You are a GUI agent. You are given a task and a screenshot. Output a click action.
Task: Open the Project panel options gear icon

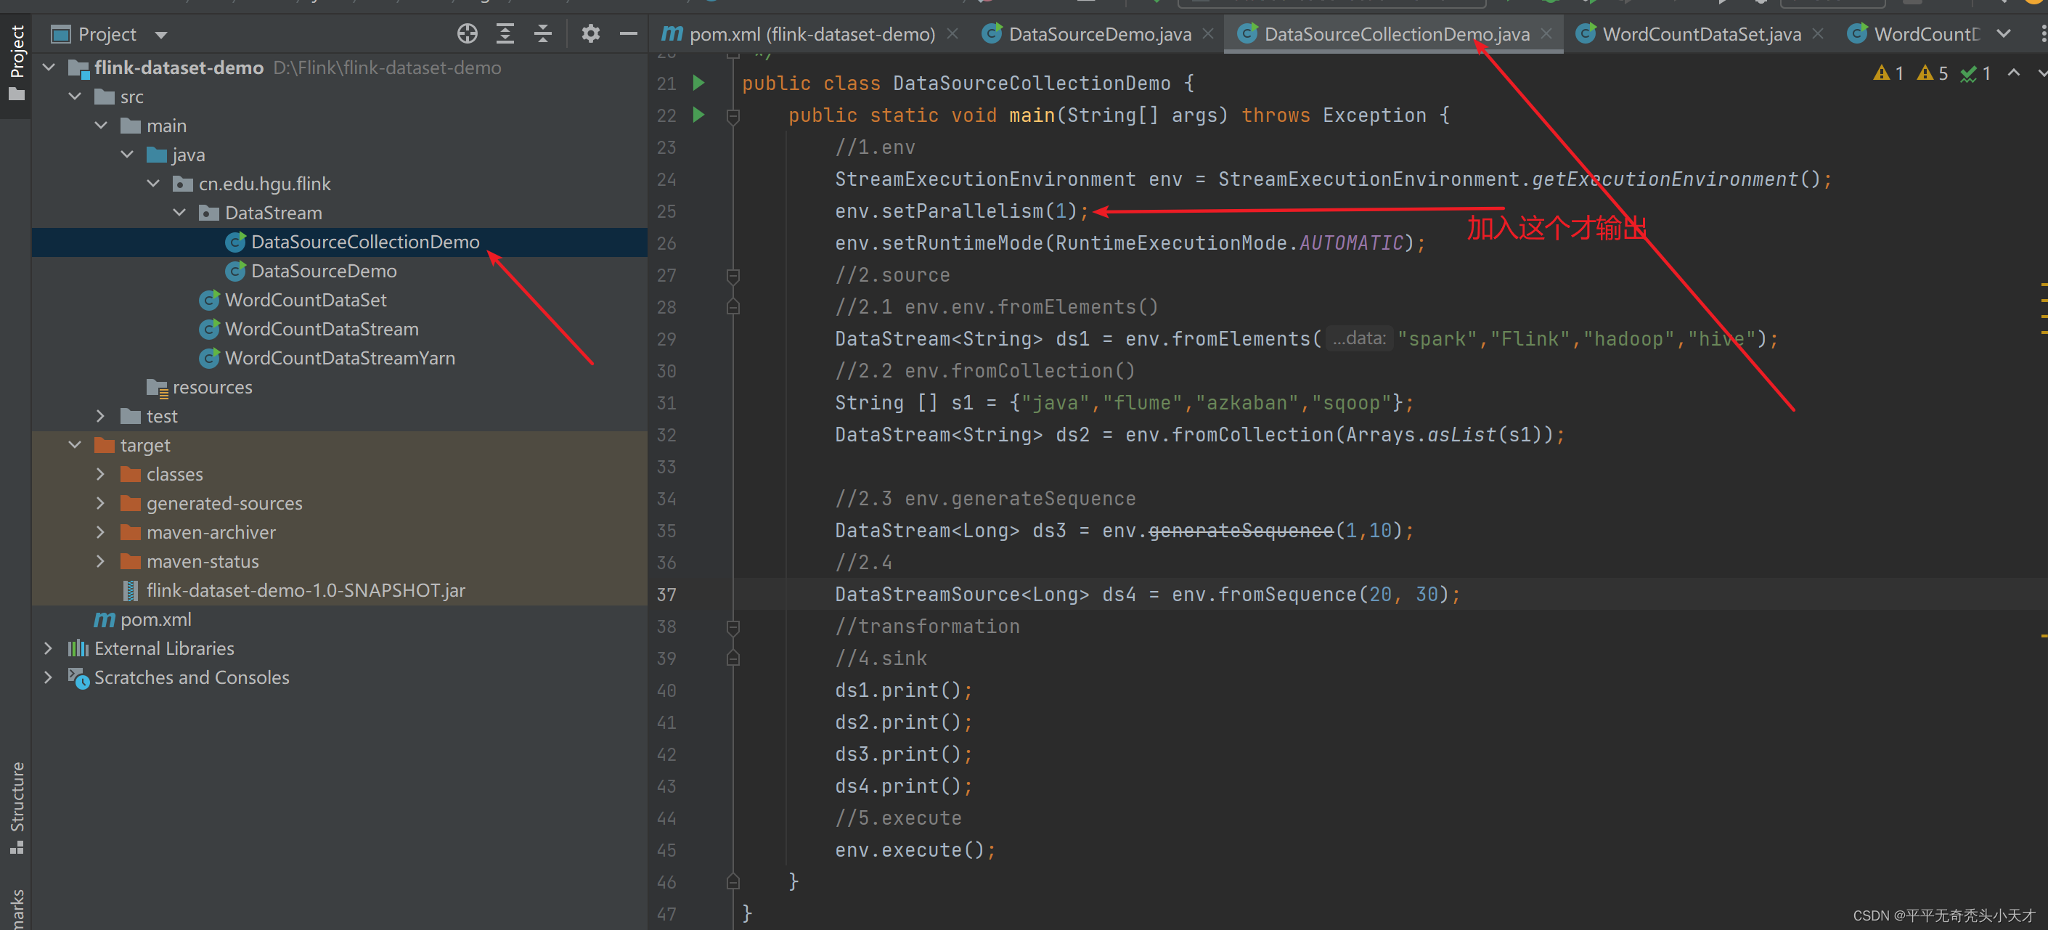pyautogui.click(x=590, y=33)
